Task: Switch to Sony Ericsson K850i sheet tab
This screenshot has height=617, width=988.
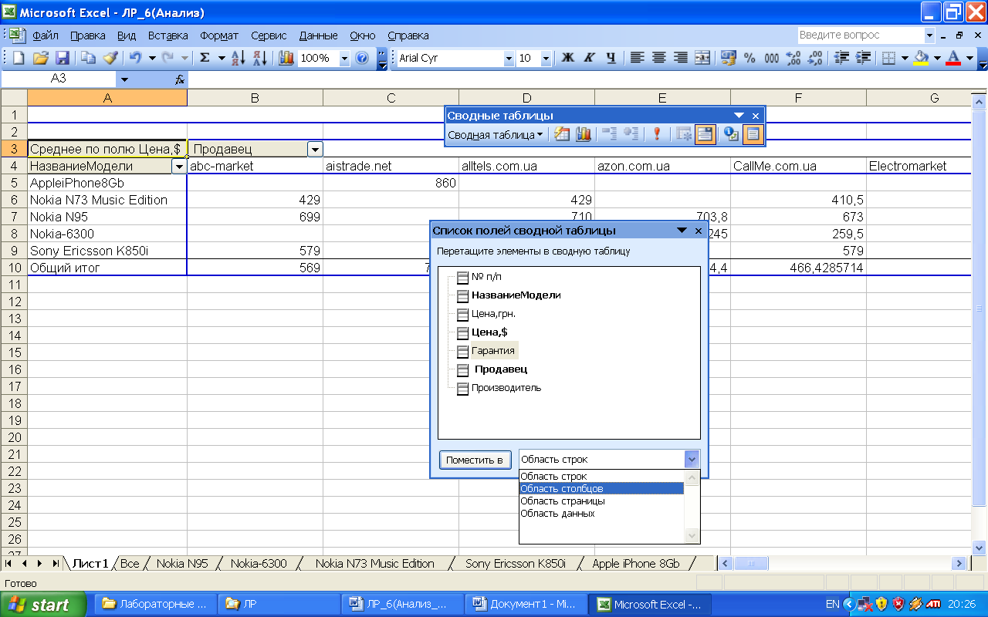Action: 516,564
